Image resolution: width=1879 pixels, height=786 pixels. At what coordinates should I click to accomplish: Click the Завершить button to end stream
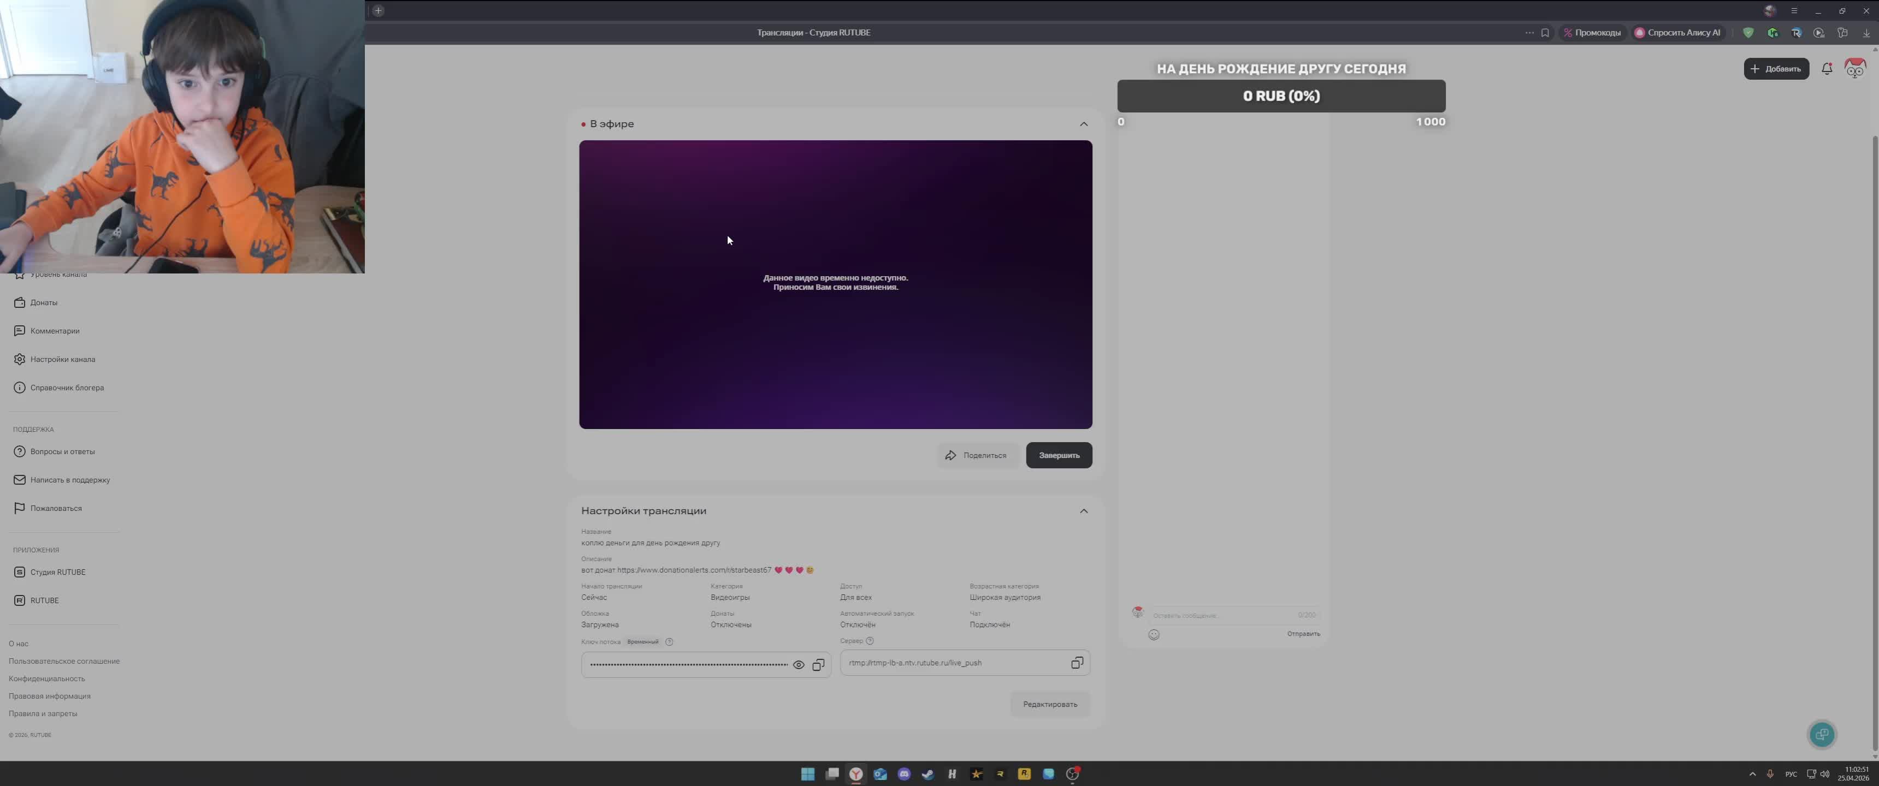[x=1059, y=455]
